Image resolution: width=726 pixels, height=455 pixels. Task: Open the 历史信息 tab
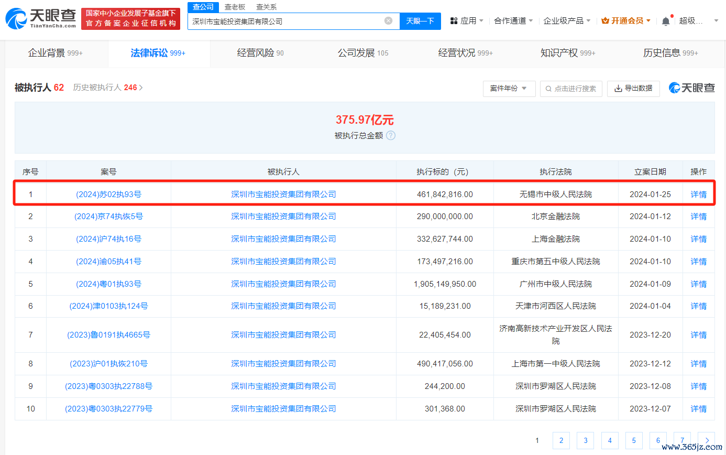pos(670,53)
